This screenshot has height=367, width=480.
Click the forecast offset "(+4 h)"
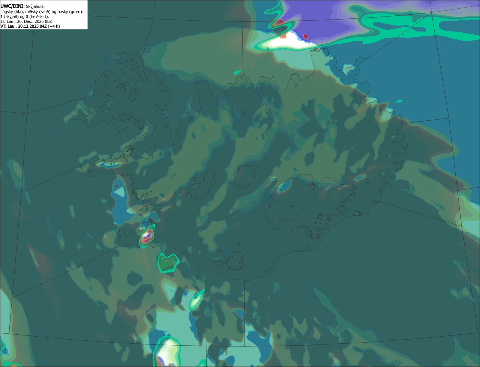coord(54,26)
